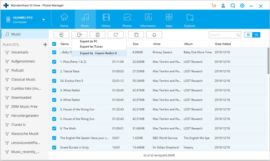Click the vertical scrollbar thumb
Screen dimensions: 270x161
coord(268,61)
